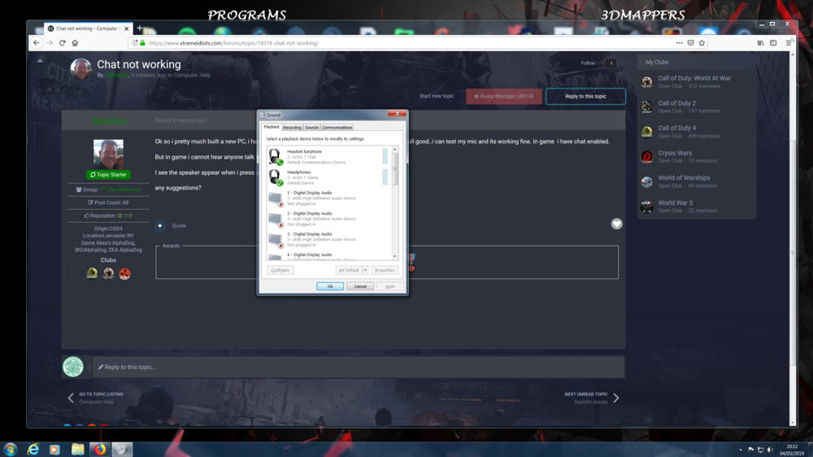
Task: Open the Communications tab
Action: click(337, 128)
